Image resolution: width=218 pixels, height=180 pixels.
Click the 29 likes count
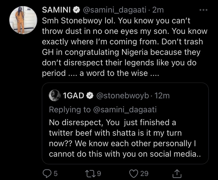click(144, 174)
